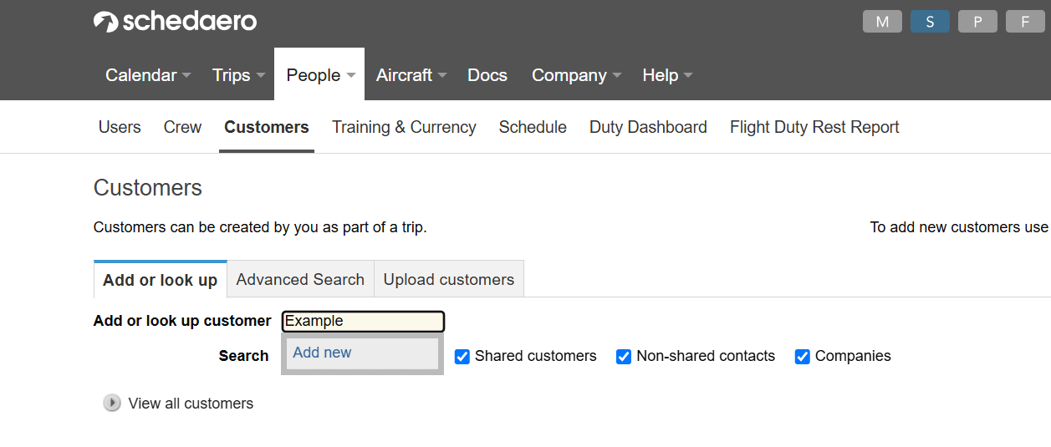Click the Schedaero logo
The height and width of the screenshot is (447, 1051).
point(175,22)
